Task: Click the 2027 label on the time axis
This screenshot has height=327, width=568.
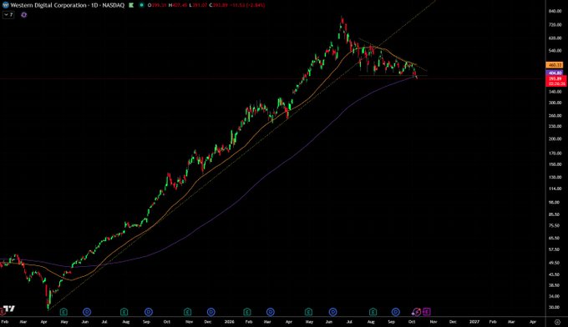Action: [x=474, y=321]
